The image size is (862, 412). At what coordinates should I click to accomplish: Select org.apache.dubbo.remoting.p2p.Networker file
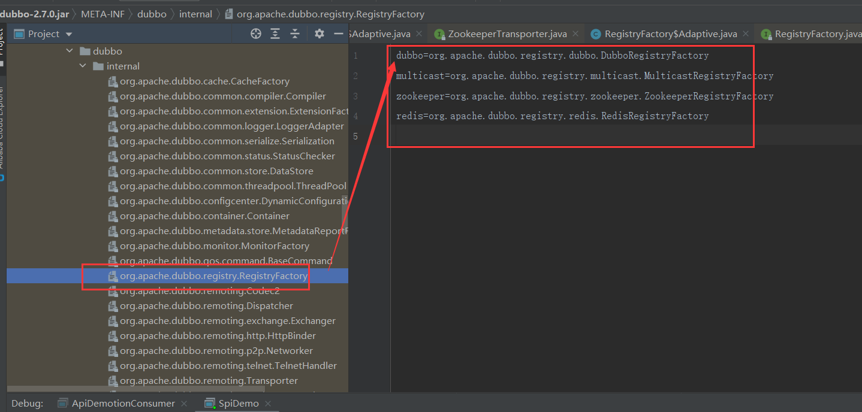click(216, 351)
